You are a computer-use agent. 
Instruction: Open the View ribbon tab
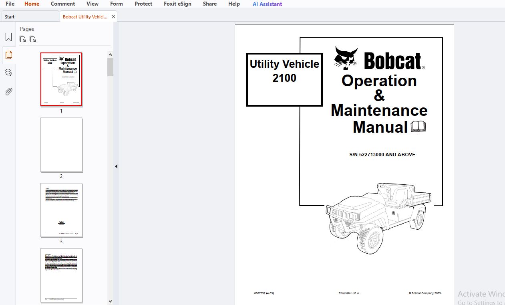(x=93, y=4)
